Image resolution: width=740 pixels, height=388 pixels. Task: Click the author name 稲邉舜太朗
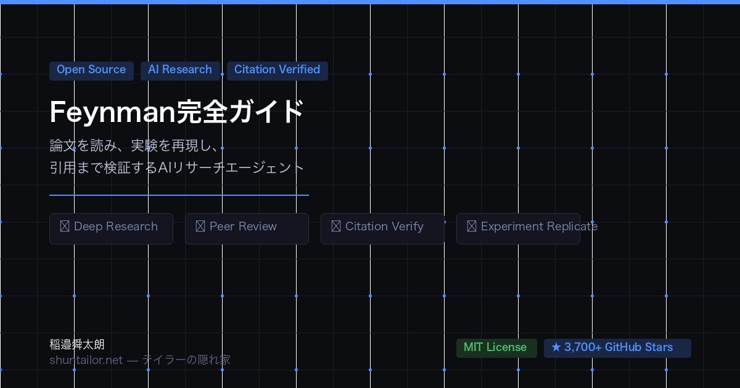click(x=77, y=345)
